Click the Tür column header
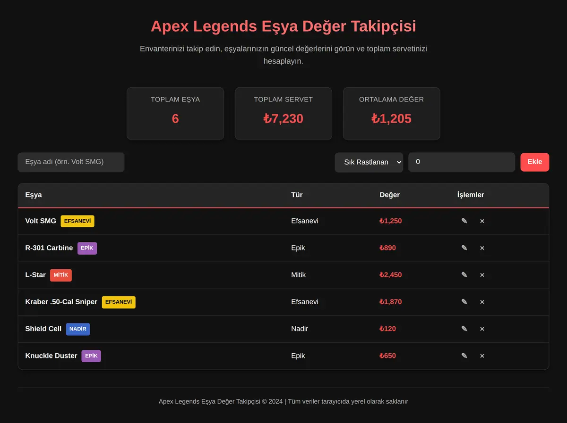The height and width of the screenshot is (423, 567). 297,195
